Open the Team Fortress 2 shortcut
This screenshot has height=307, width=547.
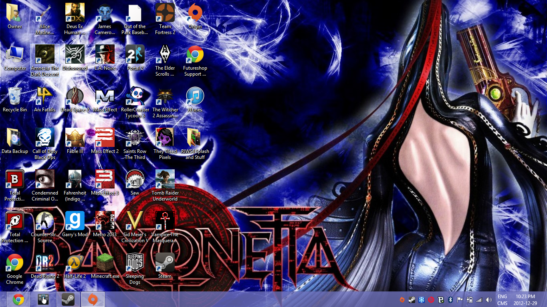[165, 14]
